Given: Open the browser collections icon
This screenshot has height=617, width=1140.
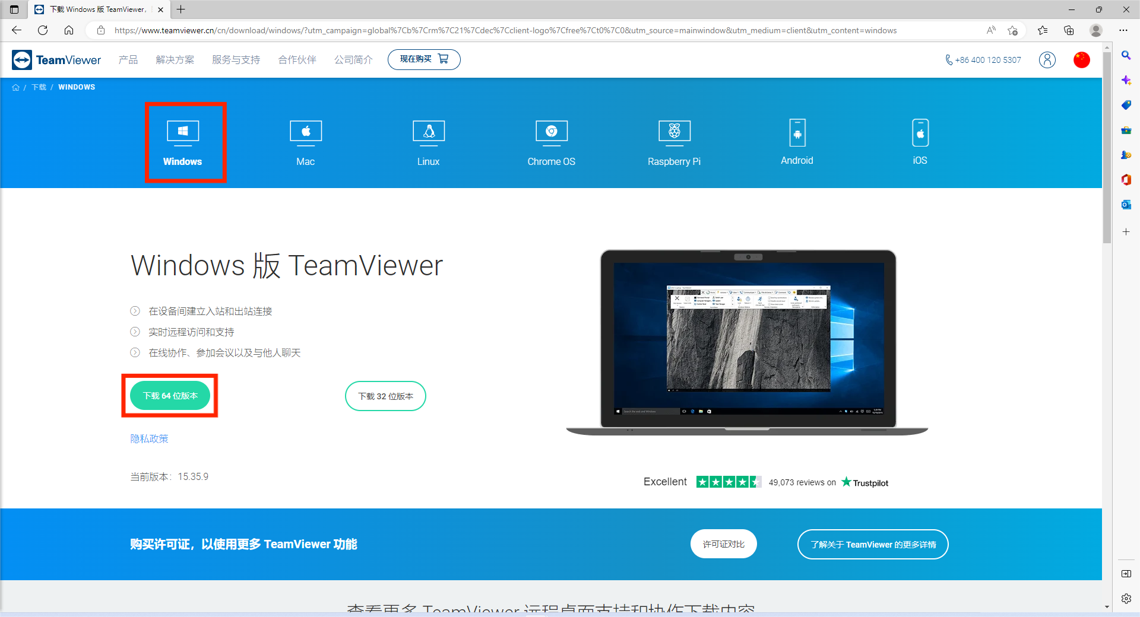Looking at the screenshot, I should click(1069, 30).
